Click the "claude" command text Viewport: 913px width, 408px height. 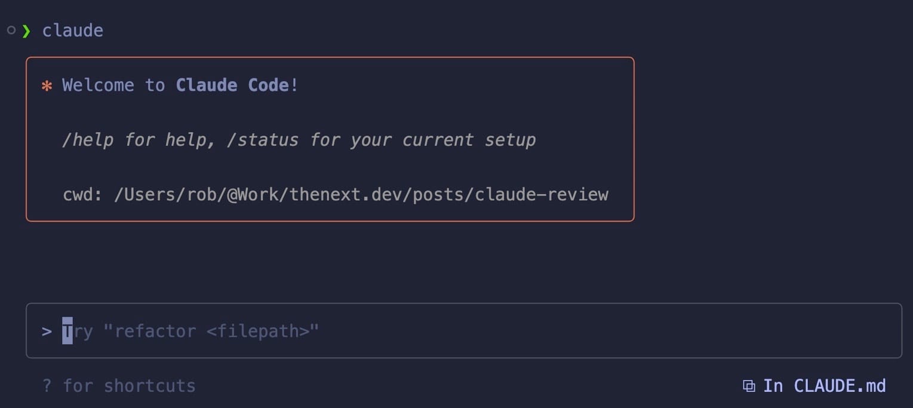pyautogui.click(x=72, y=30)
